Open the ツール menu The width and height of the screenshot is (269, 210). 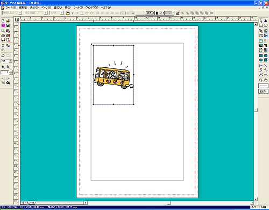click(78, 8)
